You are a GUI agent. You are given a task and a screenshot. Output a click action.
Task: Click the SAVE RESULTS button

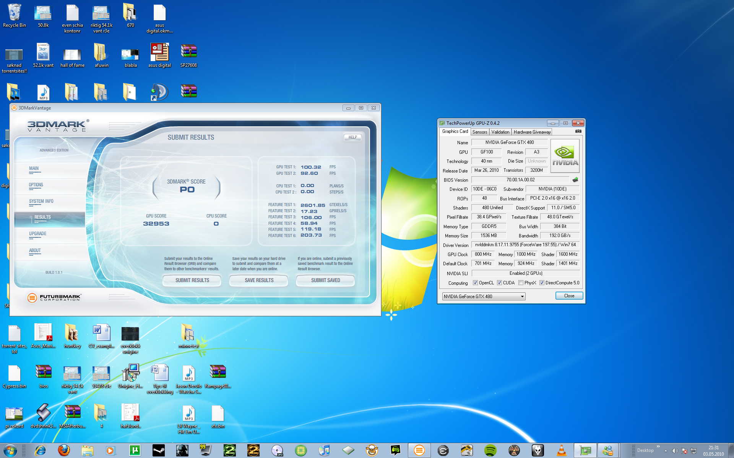click(259, 280)
